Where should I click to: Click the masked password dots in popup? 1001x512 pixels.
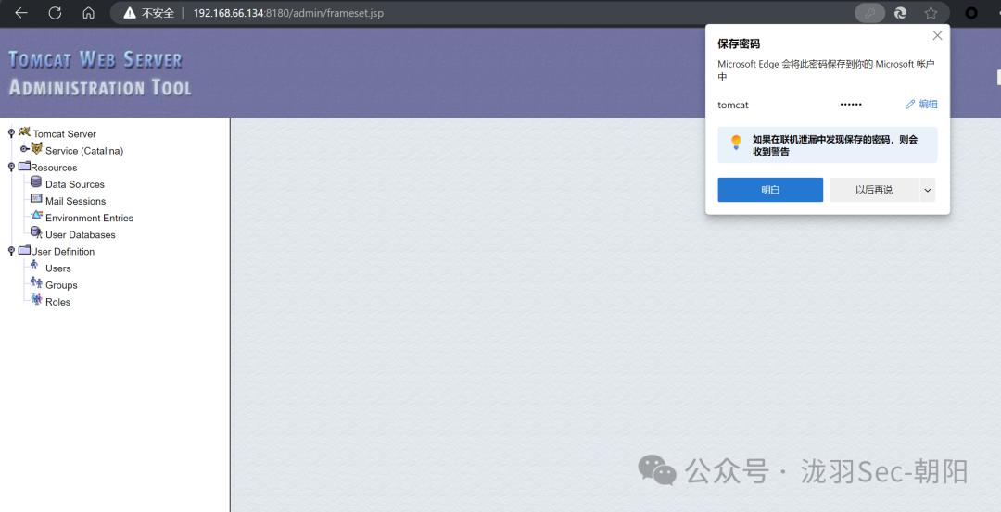[850, 105]
